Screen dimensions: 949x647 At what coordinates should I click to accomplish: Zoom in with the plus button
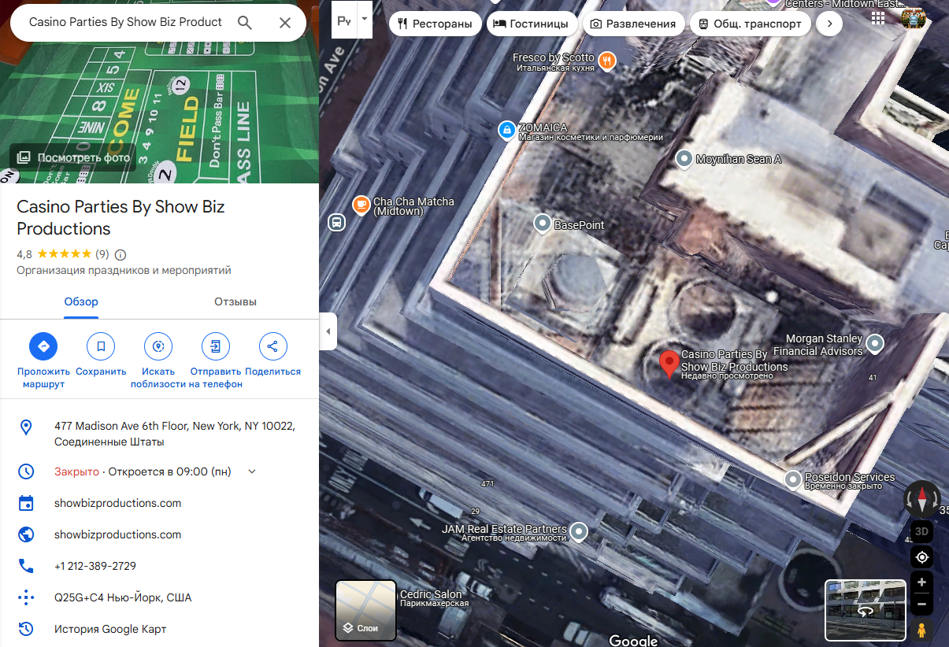click(x=921, y=582)
